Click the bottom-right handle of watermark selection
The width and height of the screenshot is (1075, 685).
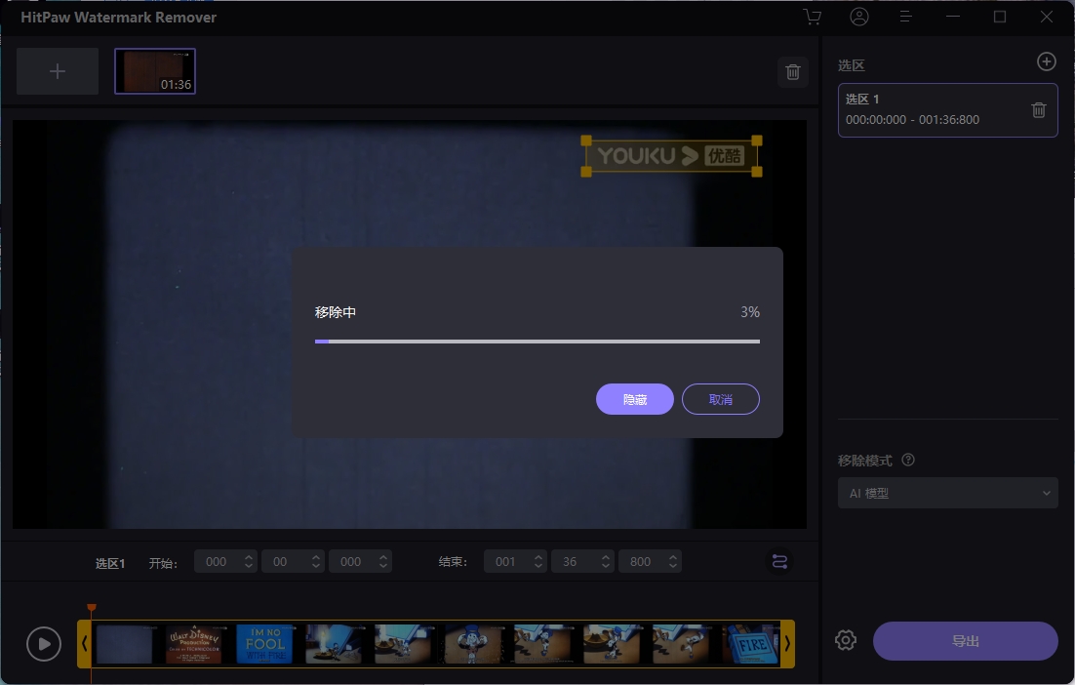(757, 172)
